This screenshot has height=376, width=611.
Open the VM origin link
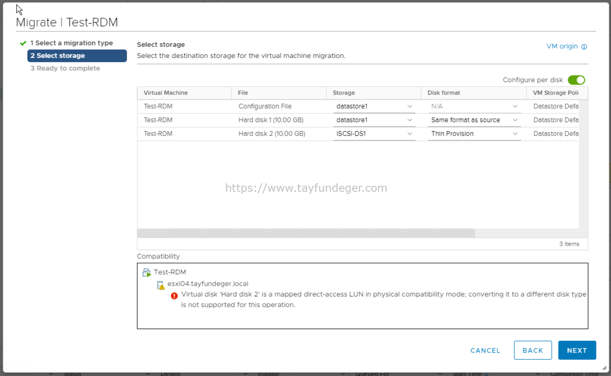[x=562, y=46]
